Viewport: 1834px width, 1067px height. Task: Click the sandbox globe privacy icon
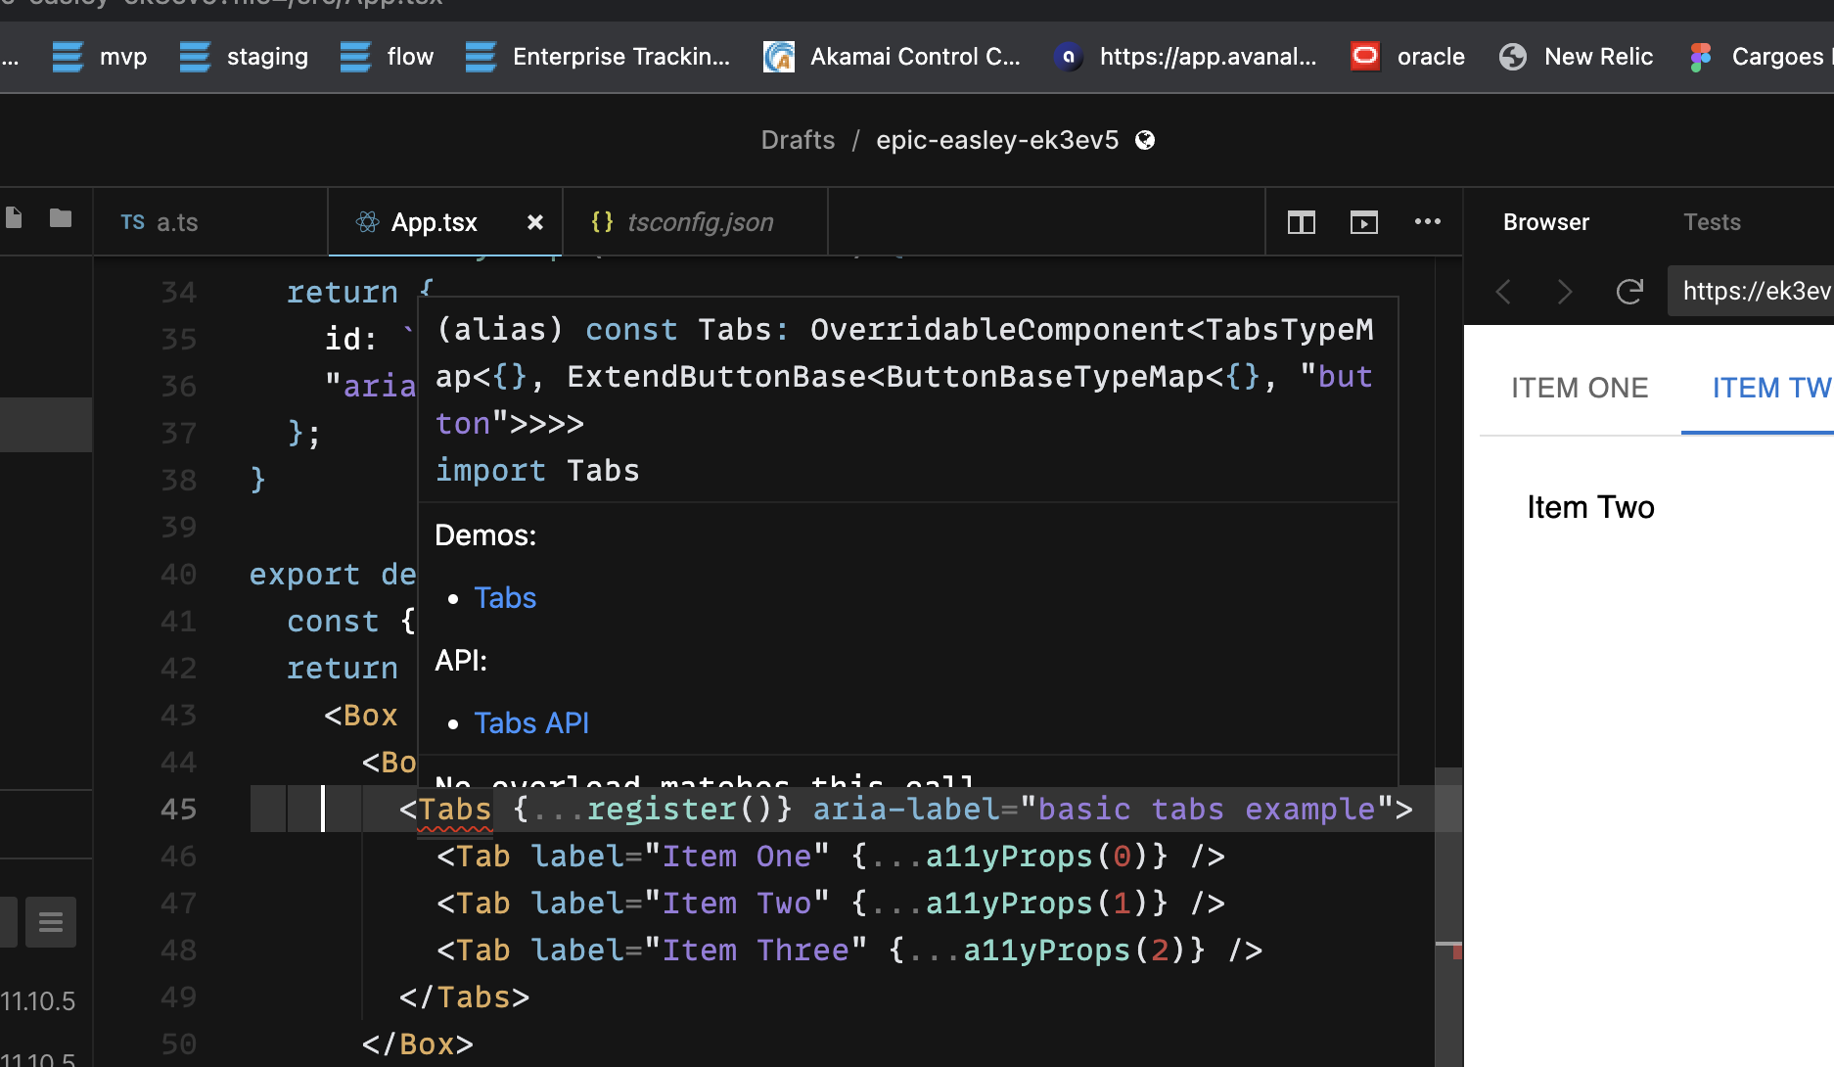pos(1145,140)
